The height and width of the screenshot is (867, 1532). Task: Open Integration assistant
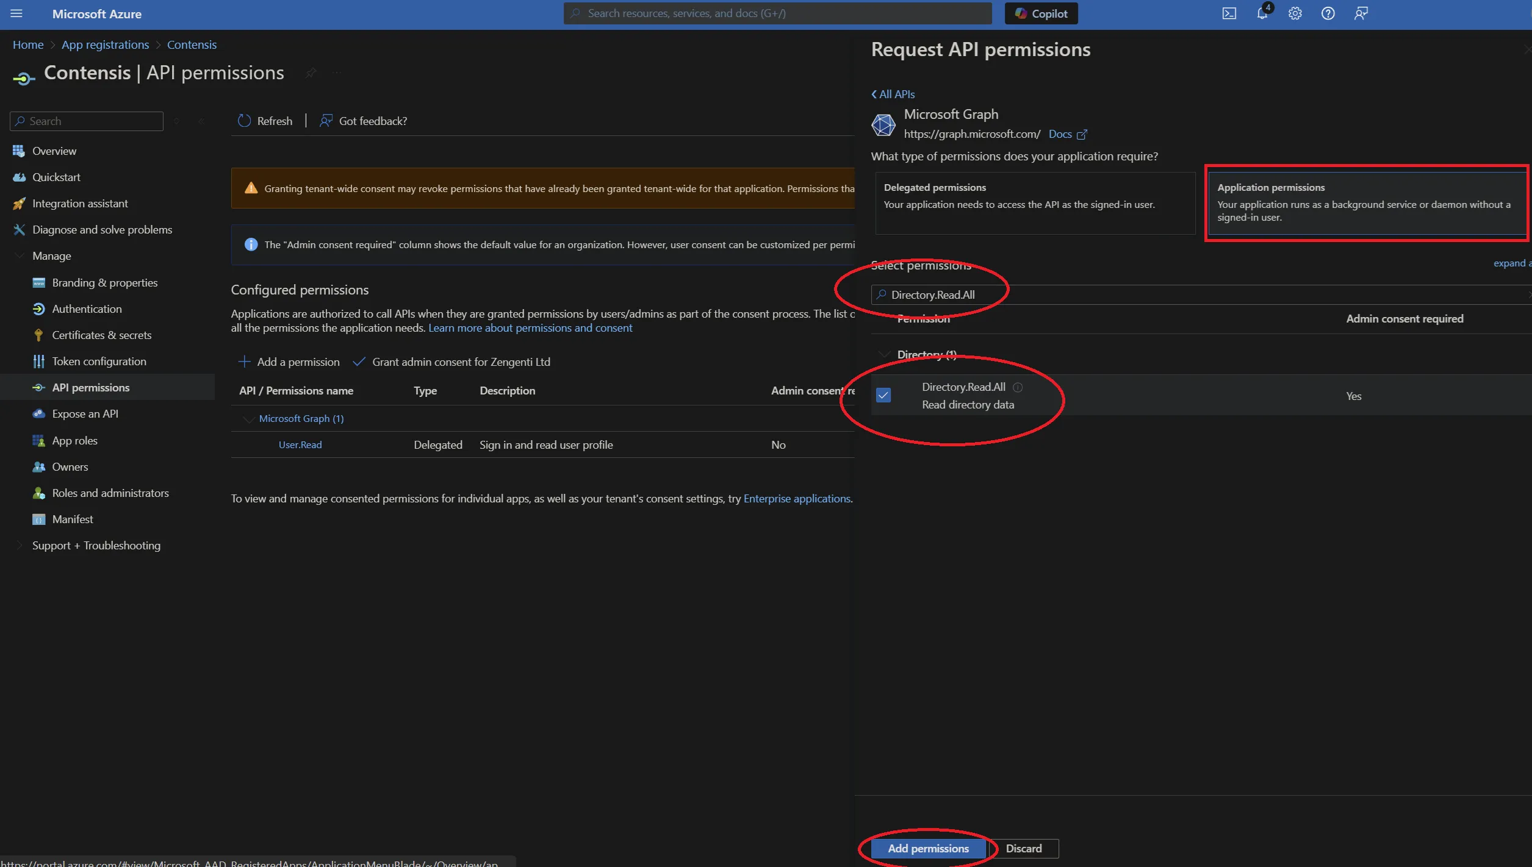coord(80,203)
